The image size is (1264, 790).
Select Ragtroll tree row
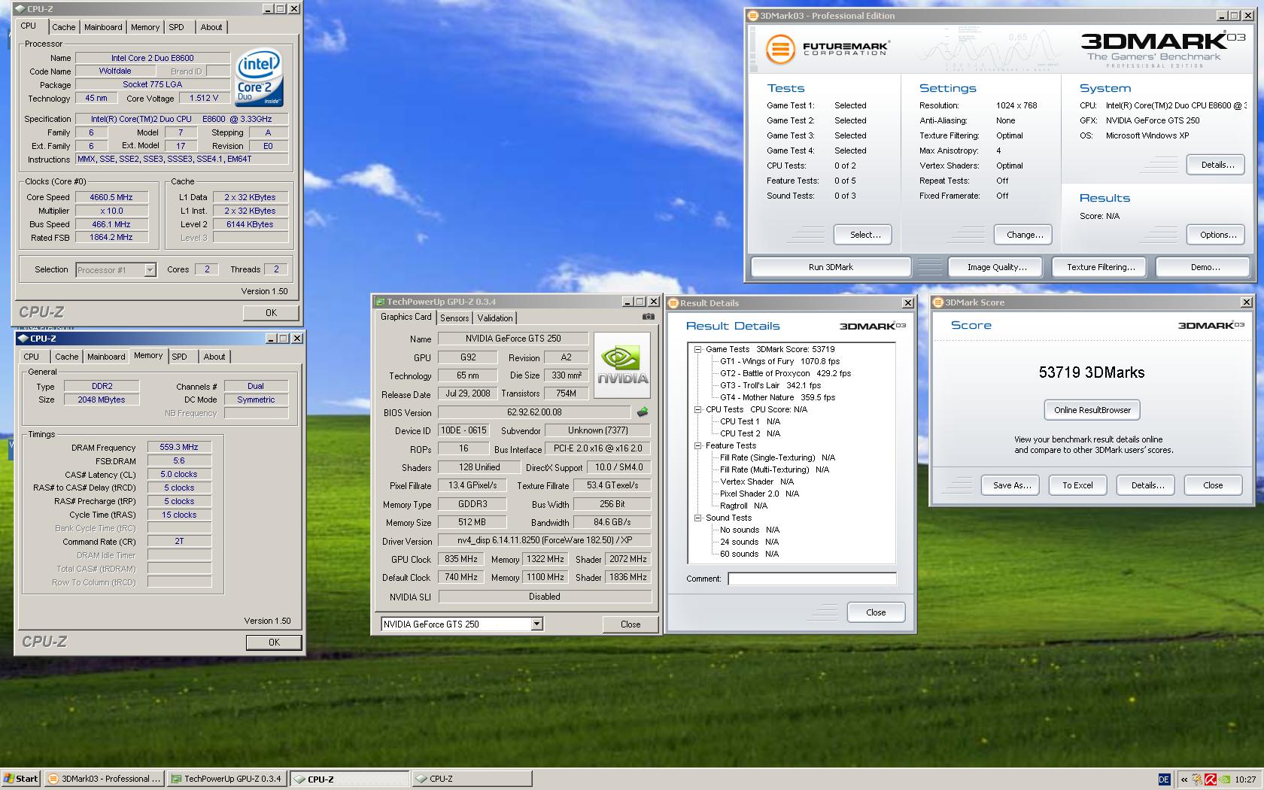click(743, 506)
